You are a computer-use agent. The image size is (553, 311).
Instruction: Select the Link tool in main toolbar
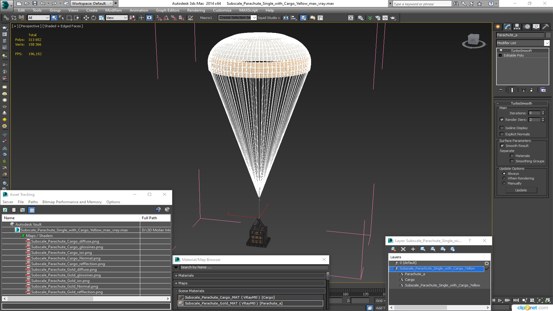[x=6, y=18]
